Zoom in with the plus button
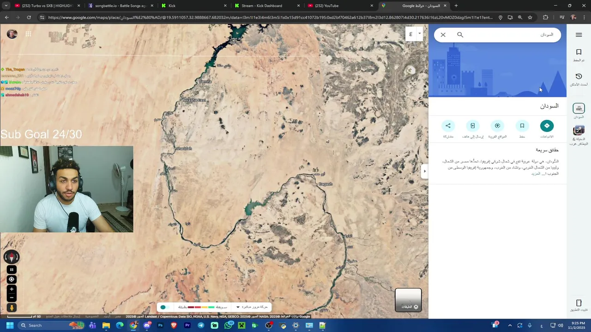Screen dimensions: 591x332 pos(12,289)
